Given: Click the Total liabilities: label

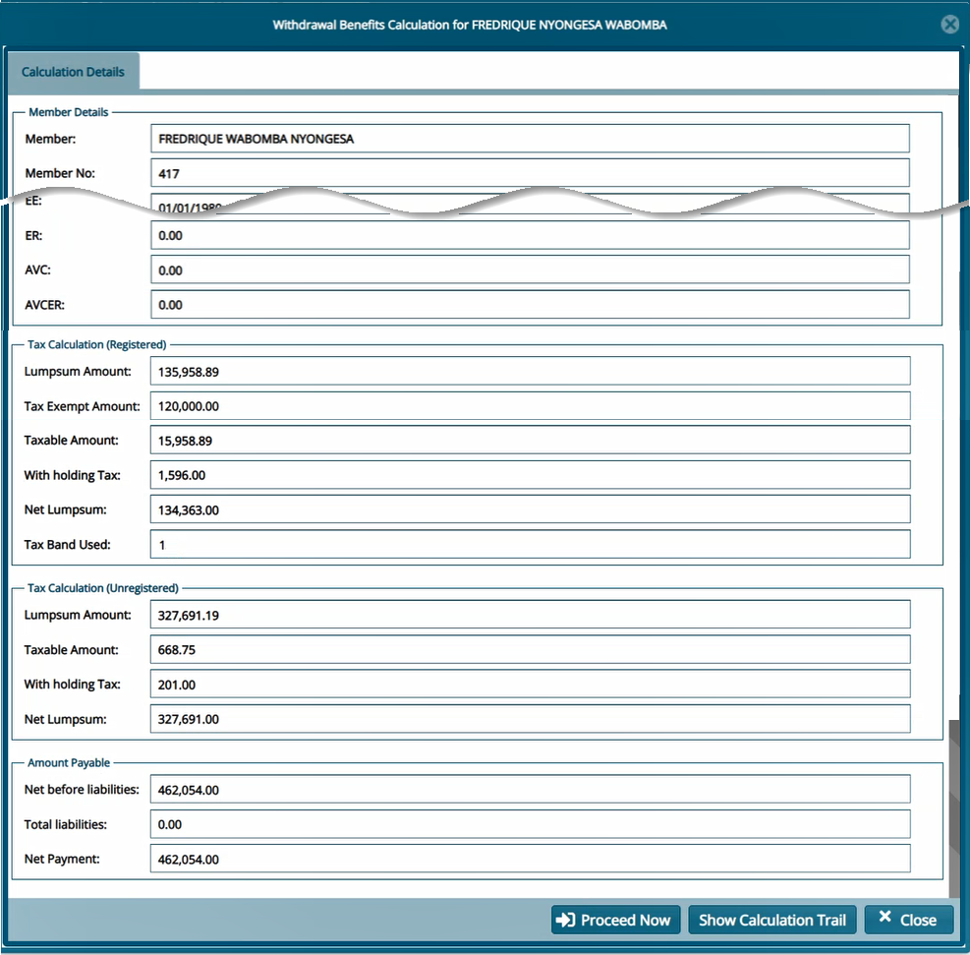Looking at the screenshot, I should 66,824.
